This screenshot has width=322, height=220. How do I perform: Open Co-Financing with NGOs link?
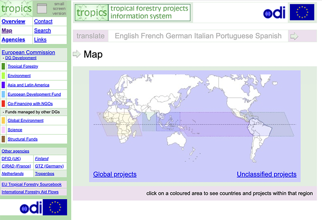tap(30, 103)
